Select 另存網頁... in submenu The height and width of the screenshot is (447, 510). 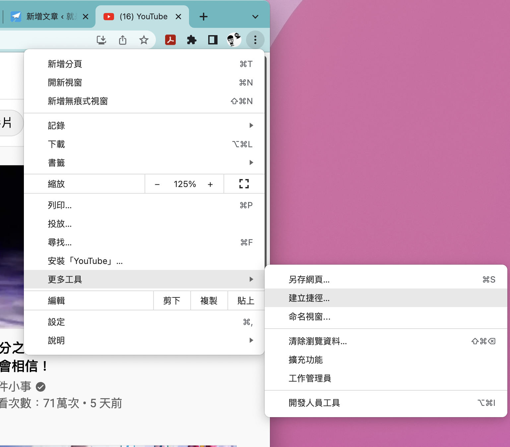(x=386, y=280)
